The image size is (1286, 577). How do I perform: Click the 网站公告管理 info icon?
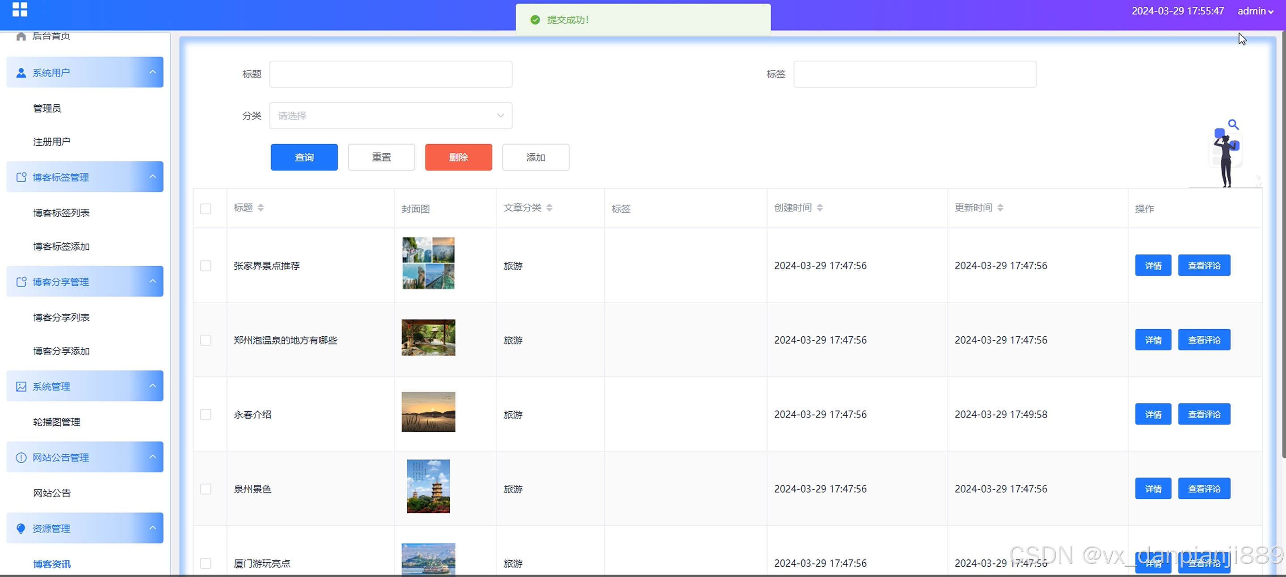[x=21, y=457]
